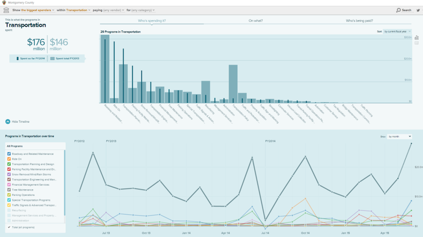Toggle the Ride On checkbox
Image resolution: width=423 pixels, height=237 pixels.
coord(9,159)
